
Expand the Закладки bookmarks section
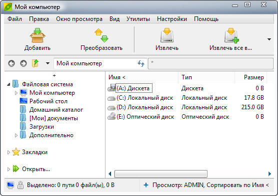pyautogui.click(x=8, y=152)
